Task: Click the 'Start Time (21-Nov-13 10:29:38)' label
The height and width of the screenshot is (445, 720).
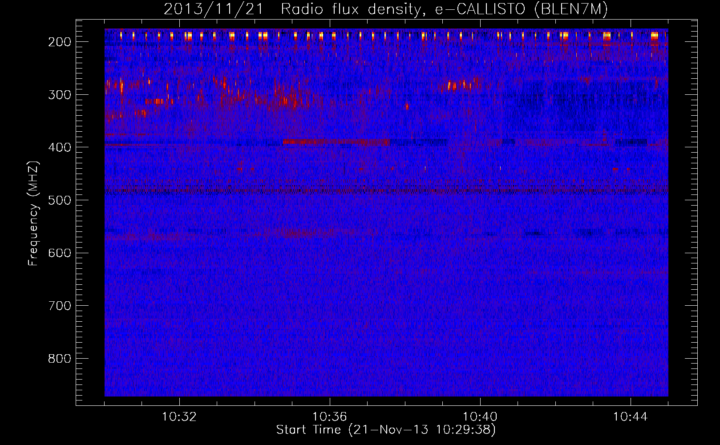Action: (386, 430)
